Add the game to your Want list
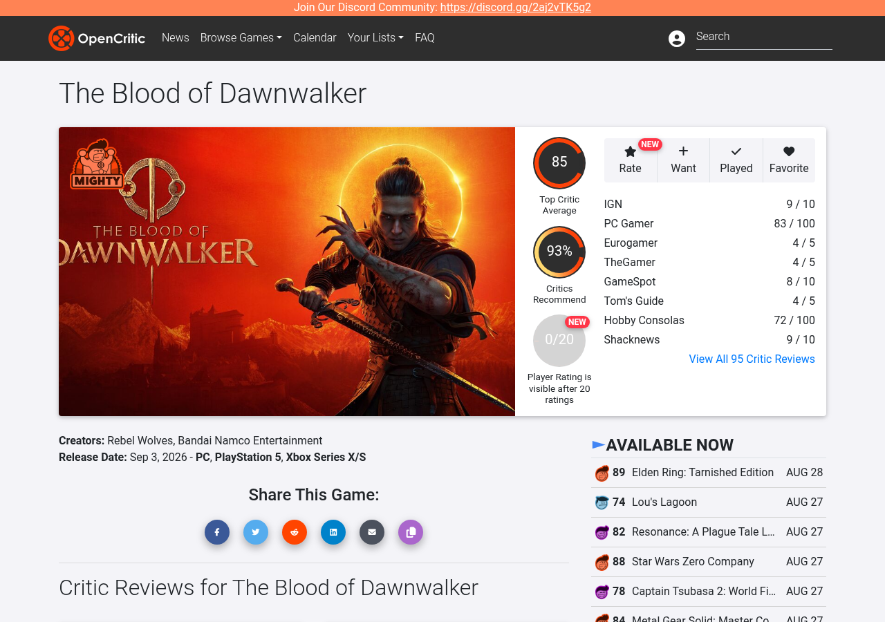The height and width of the screenshot is (622, 885). pyautogui.click(x=683, y=160)
